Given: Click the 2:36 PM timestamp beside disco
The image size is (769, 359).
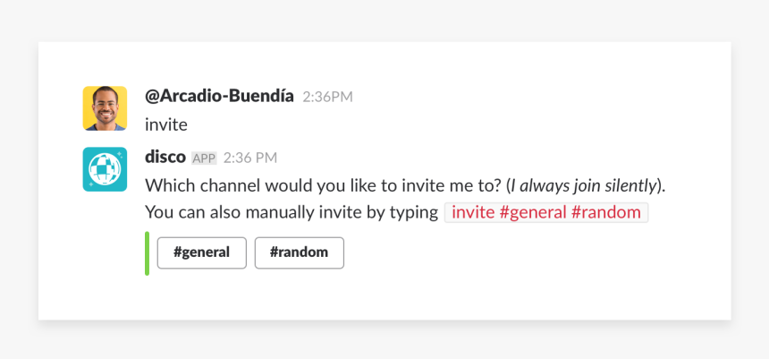Looking at the screenshot, I should point(250,158).
